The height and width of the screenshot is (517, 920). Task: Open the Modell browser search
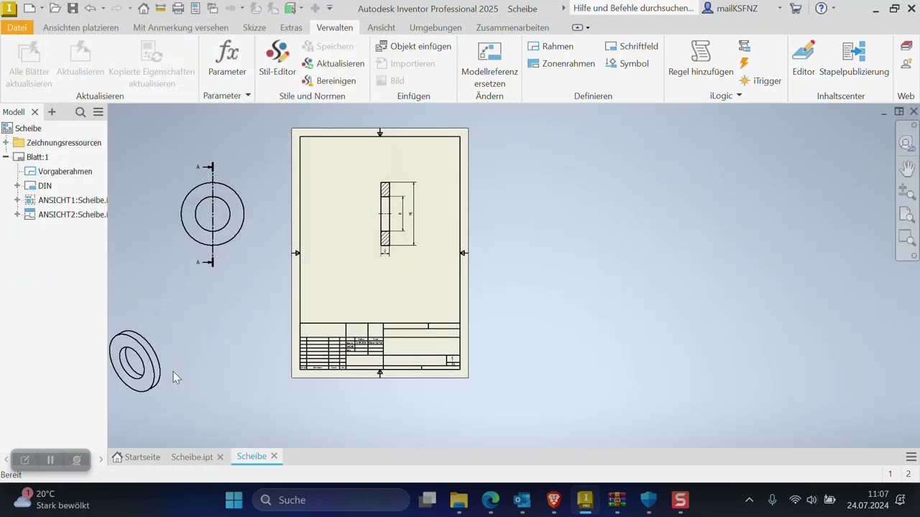click(80, 112)
